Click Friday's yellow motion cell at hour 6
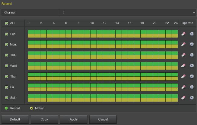 (68, 89)
